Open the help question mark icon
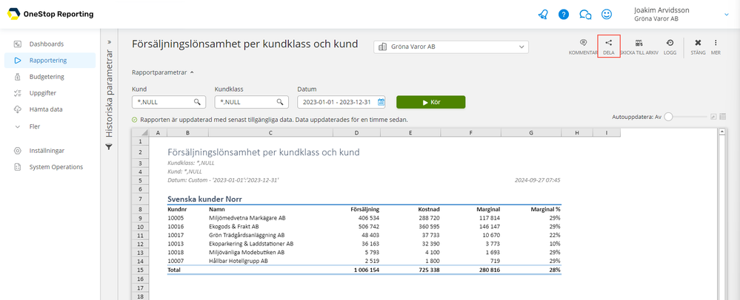Image resolution: width=740 pixels, height=300 pixels. click(564, 15)
